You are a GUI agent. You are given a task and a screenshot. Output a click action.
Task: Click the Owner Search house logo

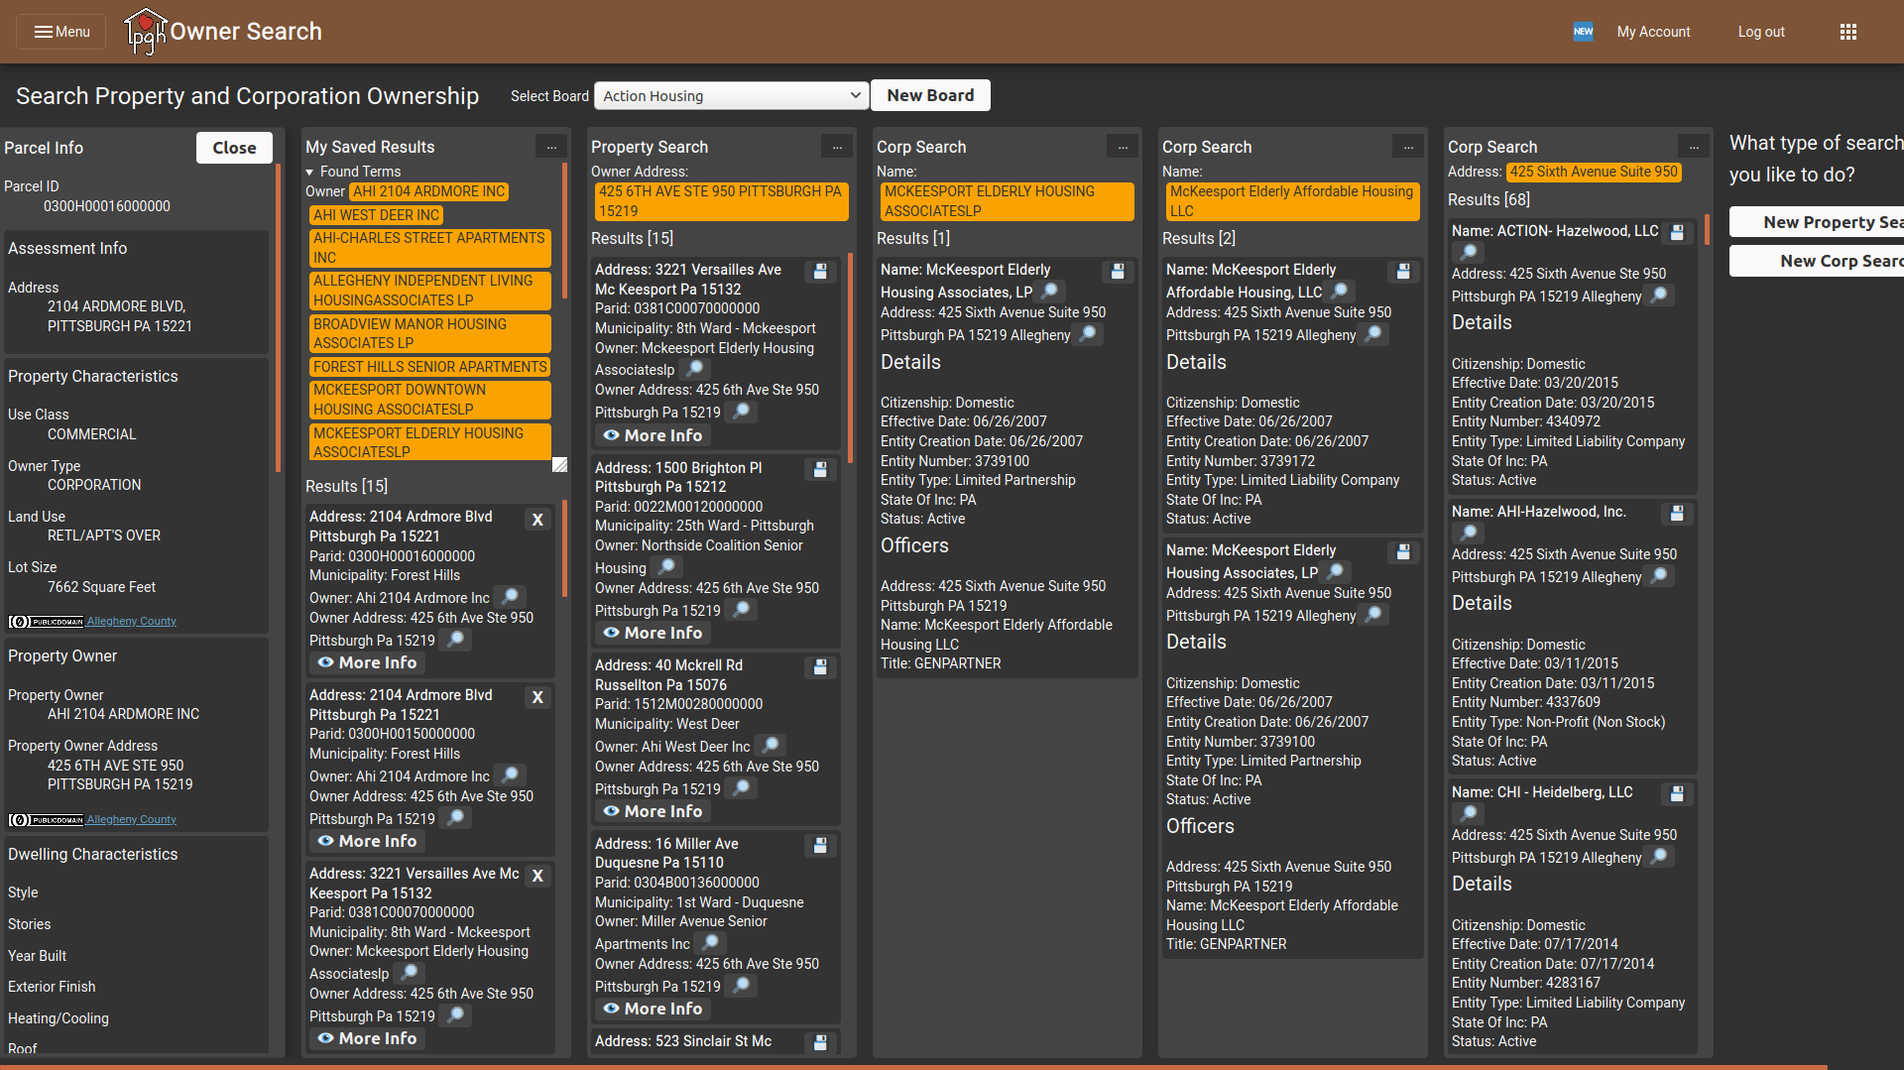(145, 32)
